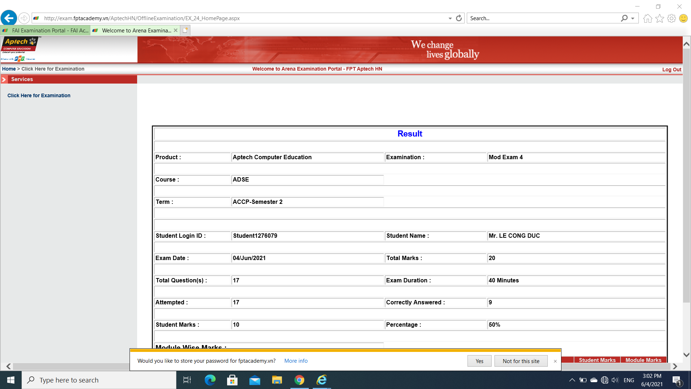Click the Mod Exam 4 value

pyautogui.click(x=506, y=157)
